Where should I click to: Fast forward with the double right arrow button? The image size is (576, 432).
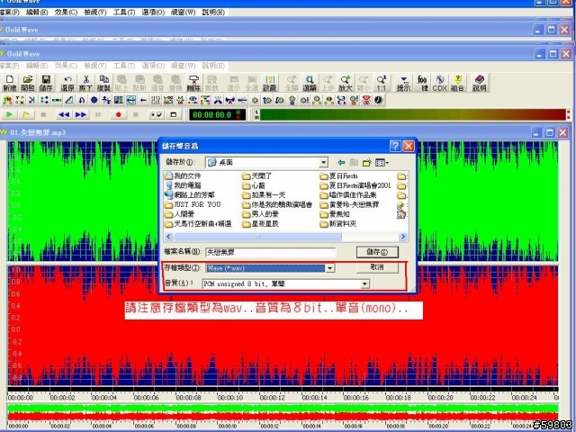pos(81,115)
